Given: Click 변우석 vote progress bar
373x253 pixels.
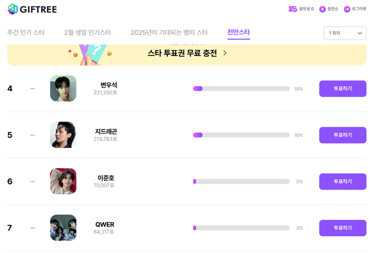Looking at the screenshot, I should [x=241, y=88].
